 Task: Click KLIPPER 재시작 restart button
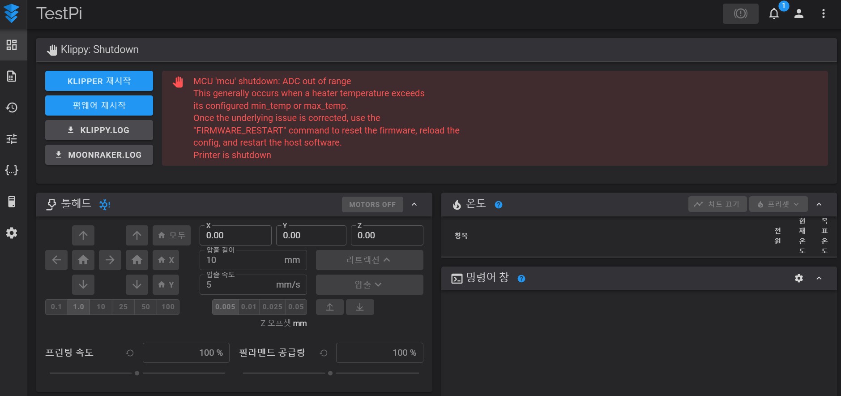[99, 81]
